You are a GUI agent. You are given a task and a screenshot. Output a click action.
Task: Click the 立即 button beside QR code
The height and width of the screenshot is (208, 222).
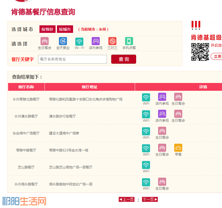216,57
